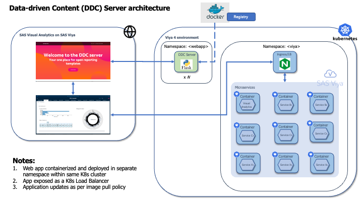The image size is (363, 204).
Task: Click the Kubernetes wheel logo
Action: pyautogui.click(x=345, y=30)
